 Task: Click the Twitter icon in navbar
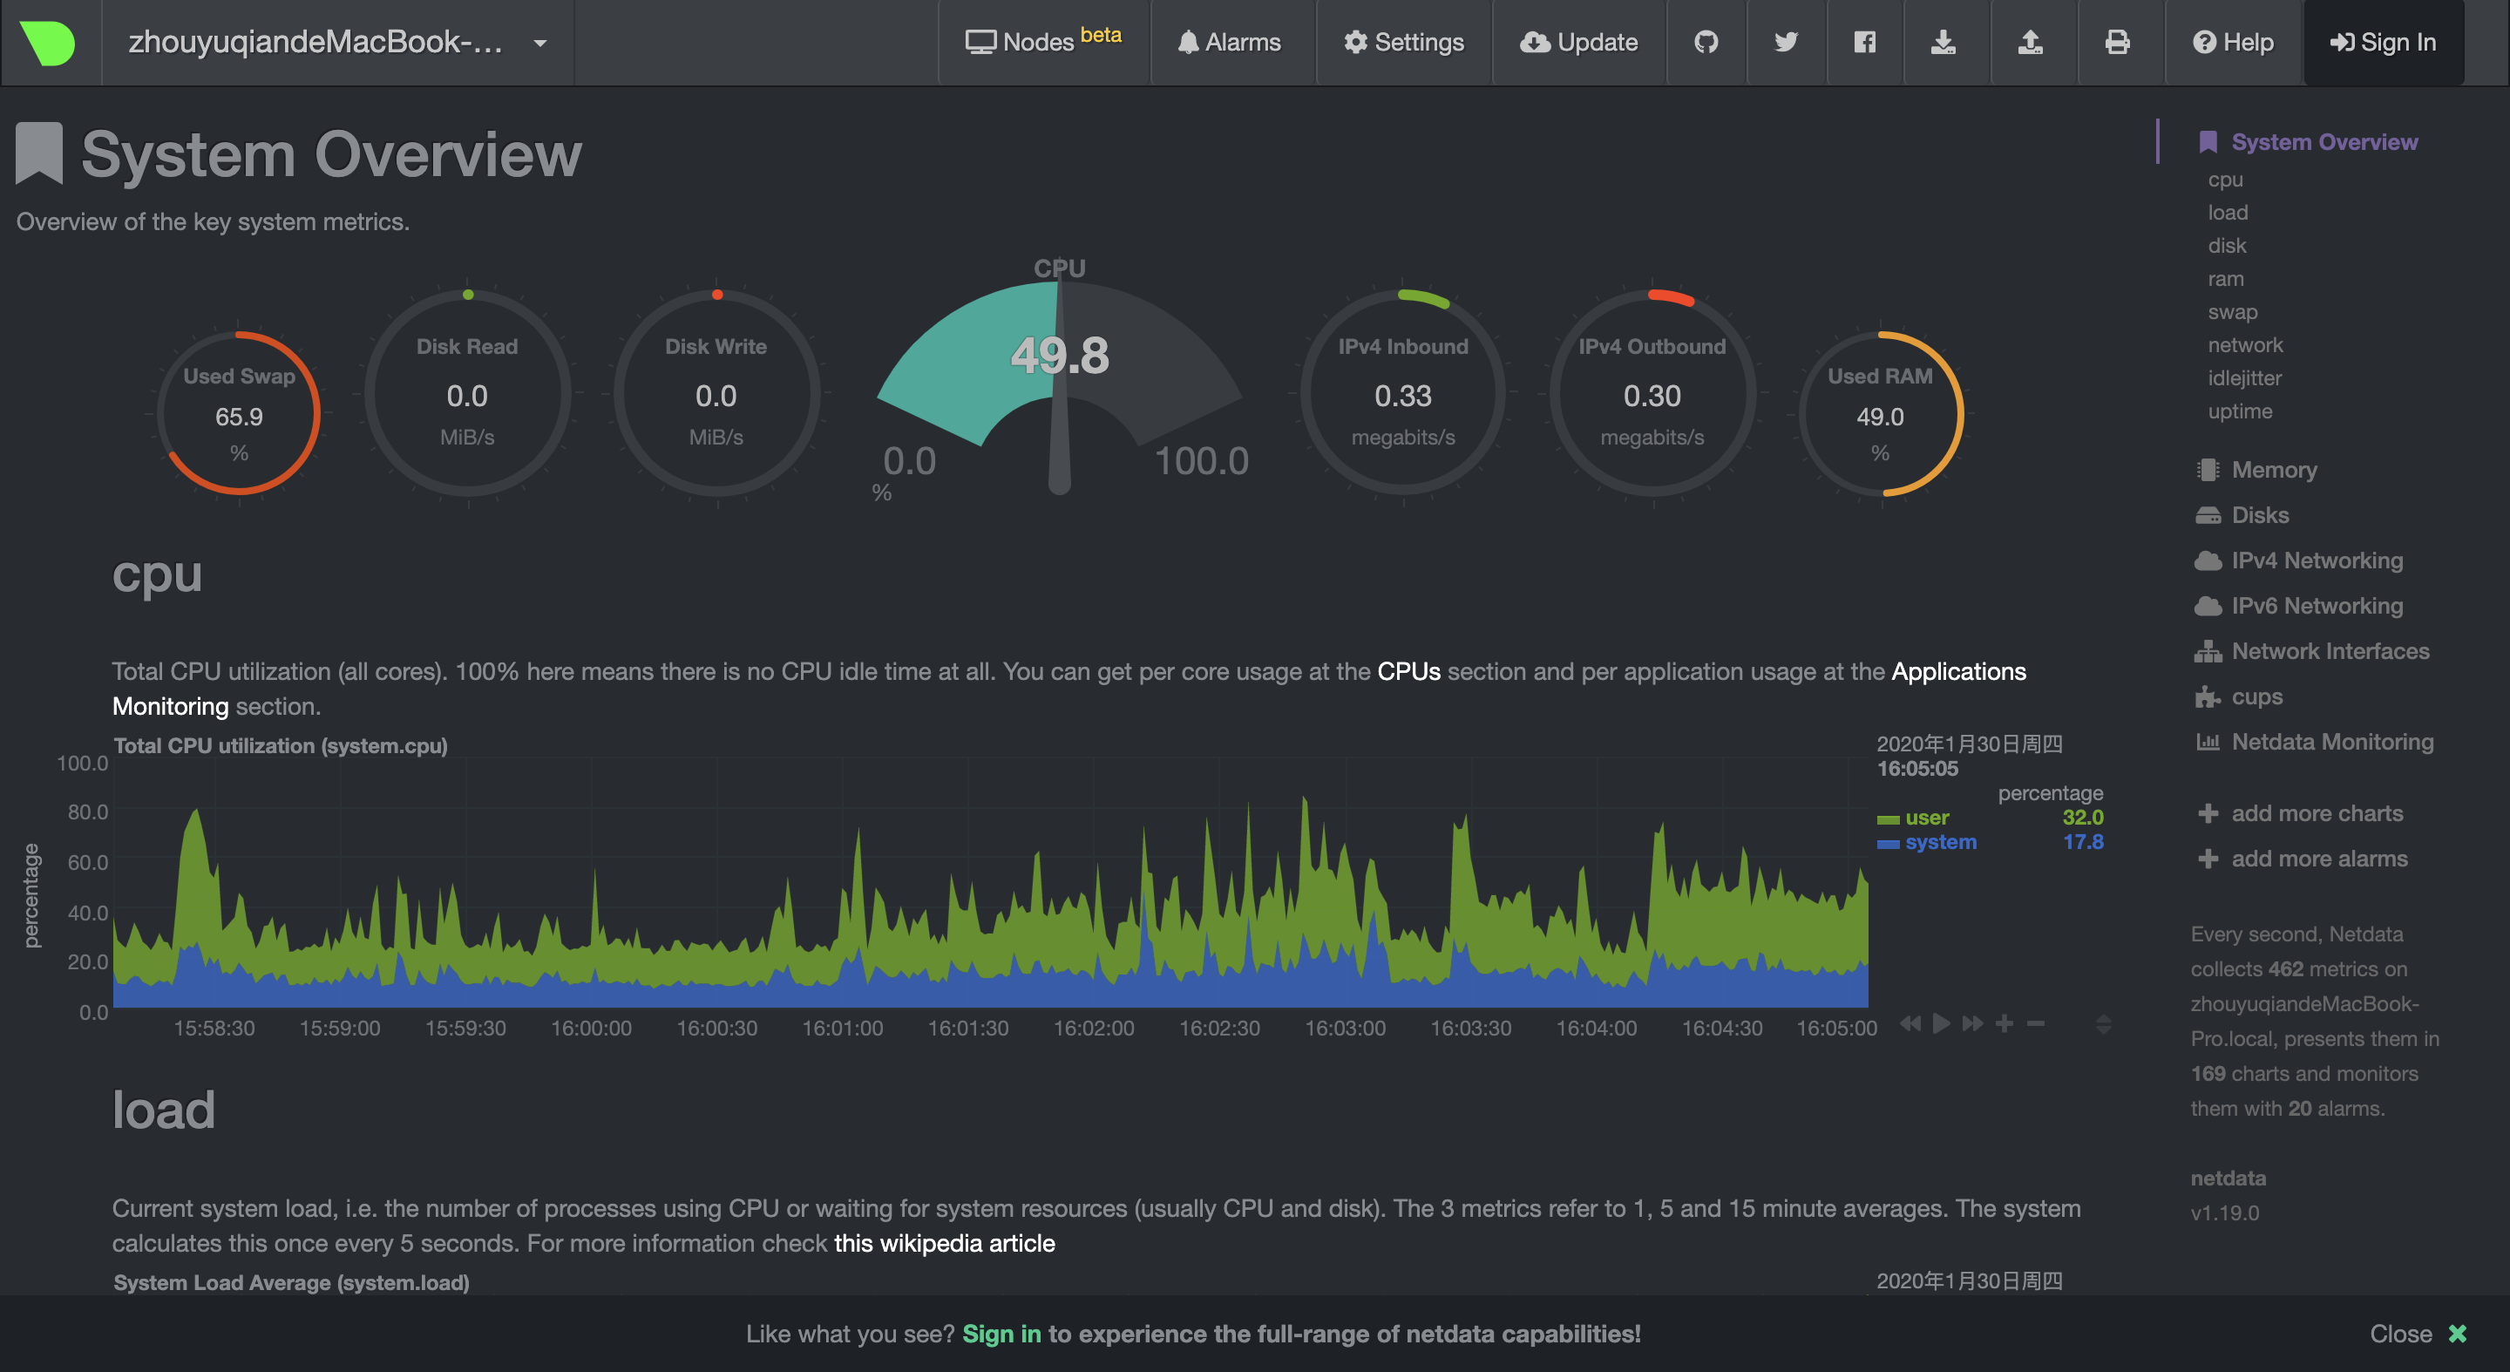(x=1785, y=42)
